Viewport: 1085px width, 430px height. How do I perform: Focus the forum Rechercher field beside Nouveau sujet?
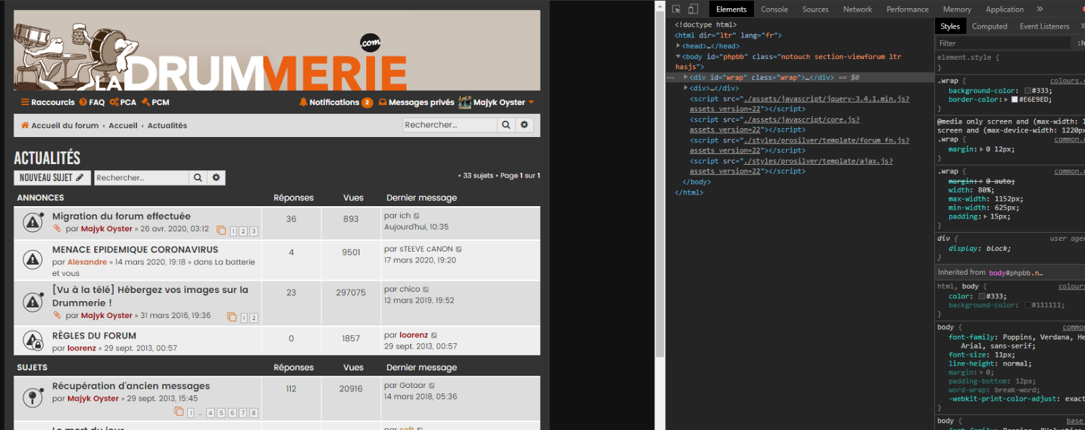click(x=141, y=178)
